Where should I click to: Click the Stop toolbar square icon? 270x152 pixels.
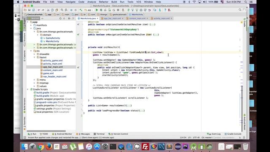[118, 10]
